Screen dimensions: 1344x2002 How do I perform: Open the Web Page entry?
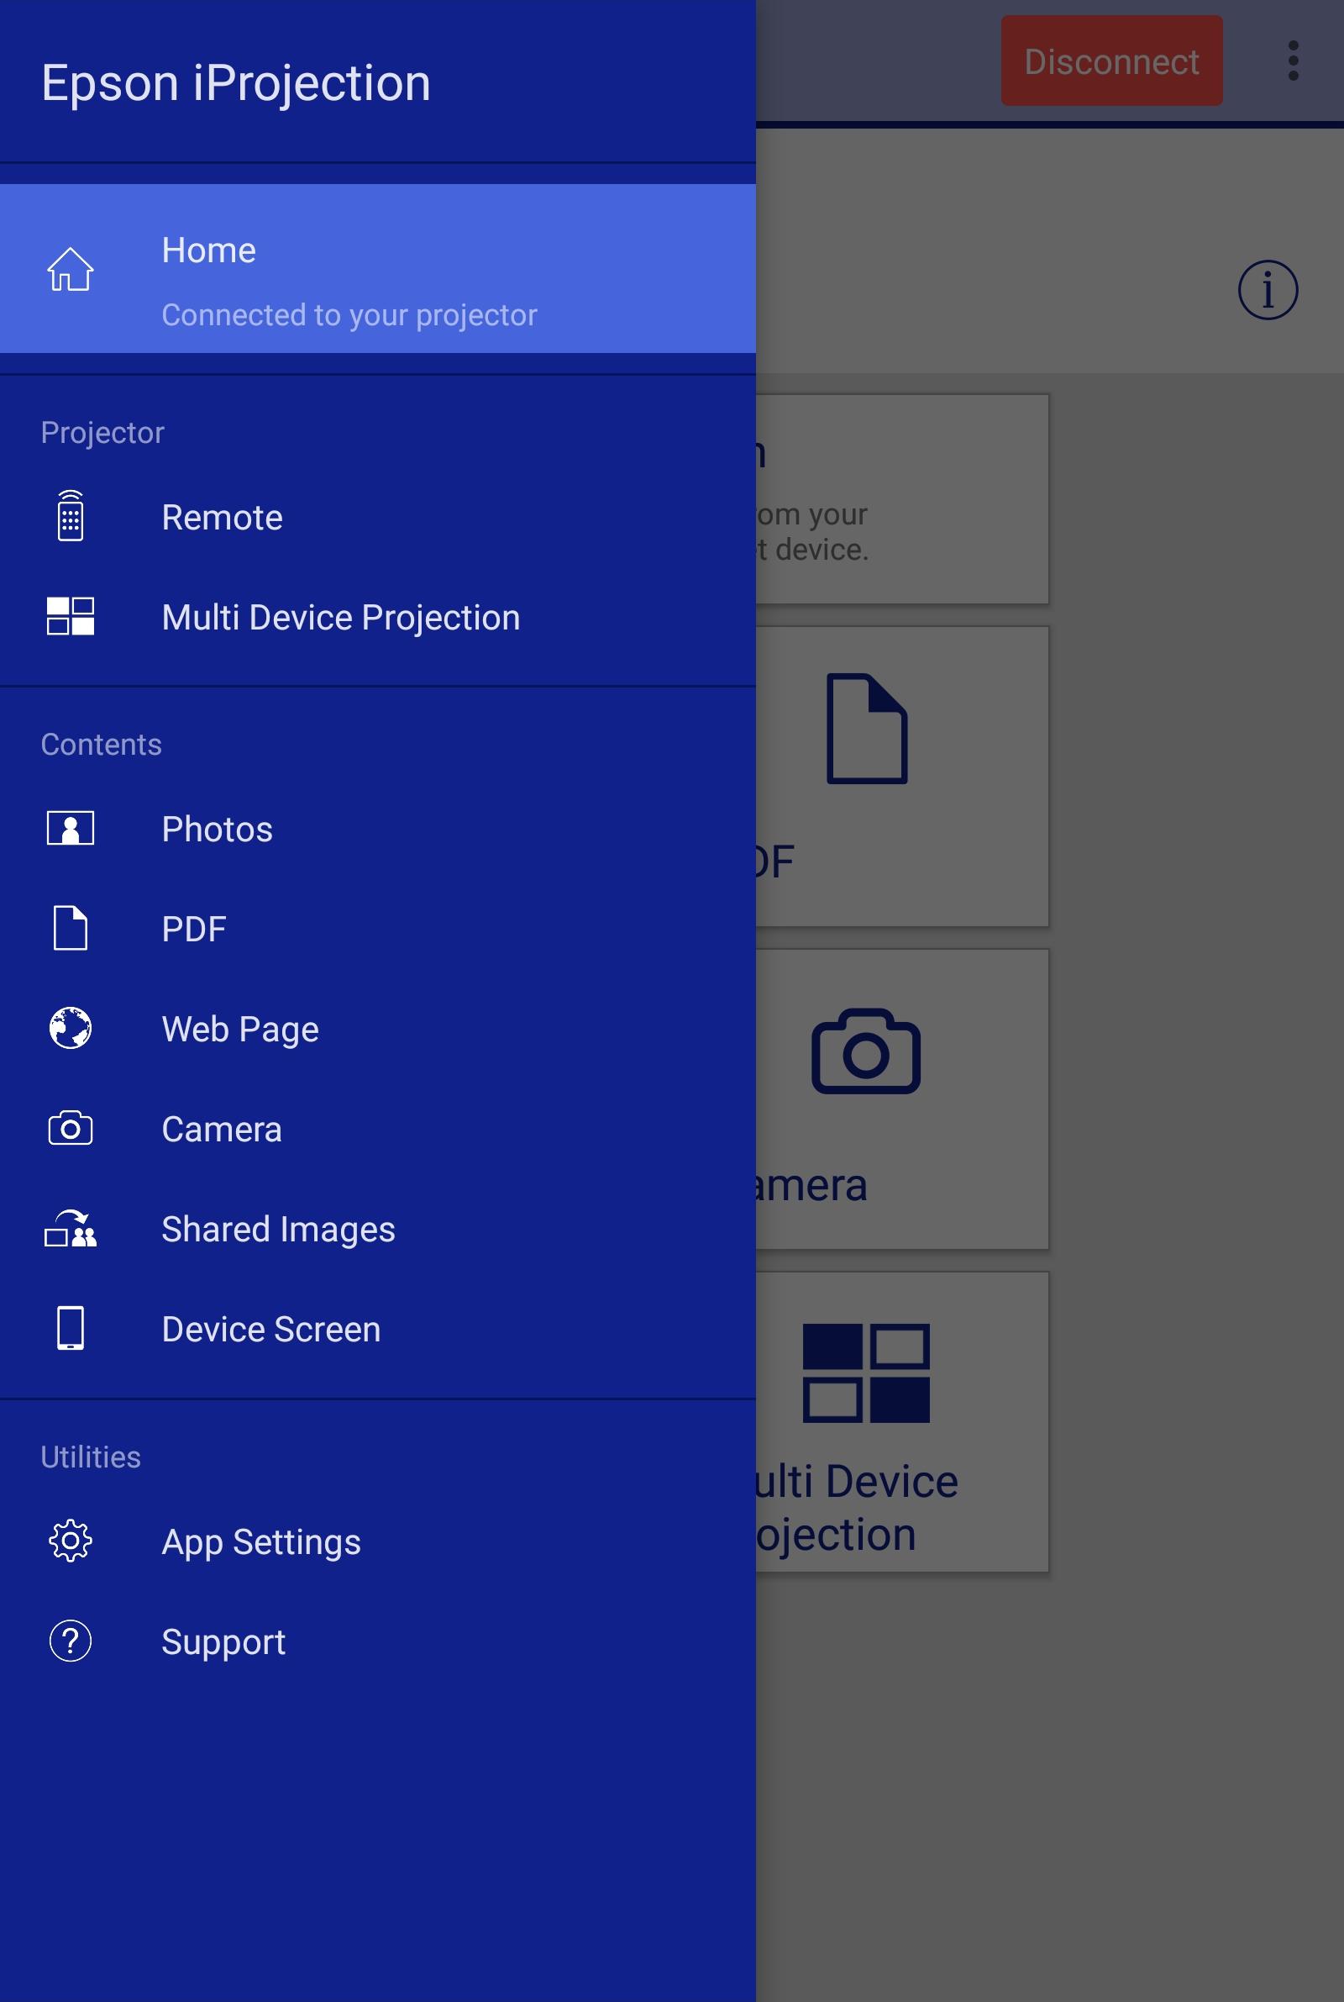point(378,1029)
